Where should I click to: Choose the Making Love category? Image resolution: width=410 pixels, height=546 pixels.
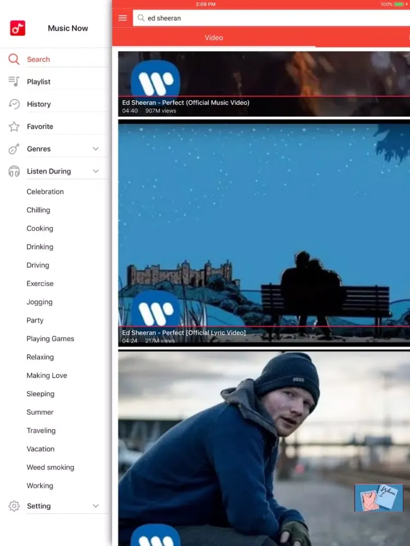click(x=46, y=376)
